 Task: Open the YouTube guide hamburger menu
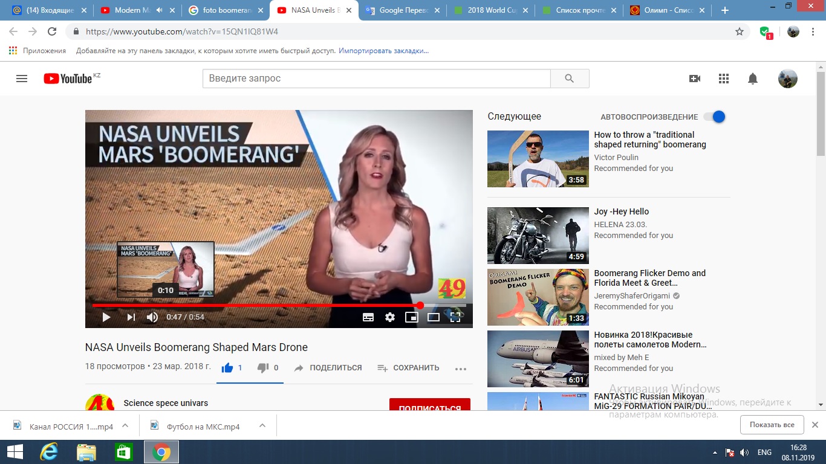(22, 79)
